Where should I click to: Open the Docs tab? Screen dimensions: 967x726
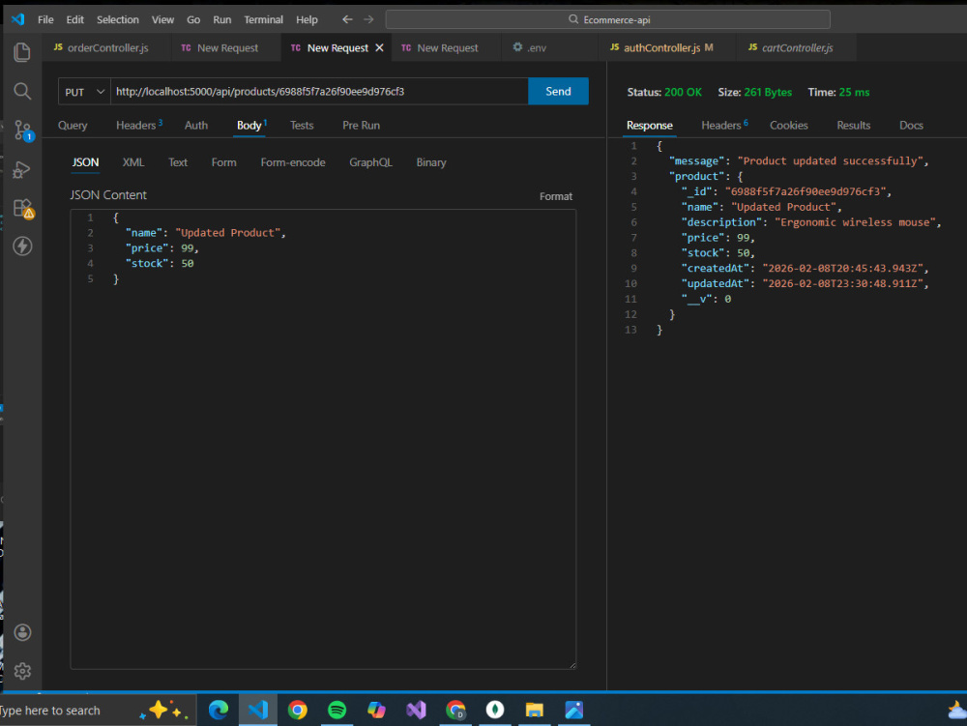point(911,125)
